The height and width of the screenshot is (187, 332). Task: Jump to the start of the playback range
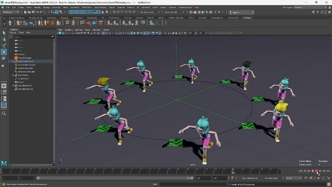click(300, 171)
